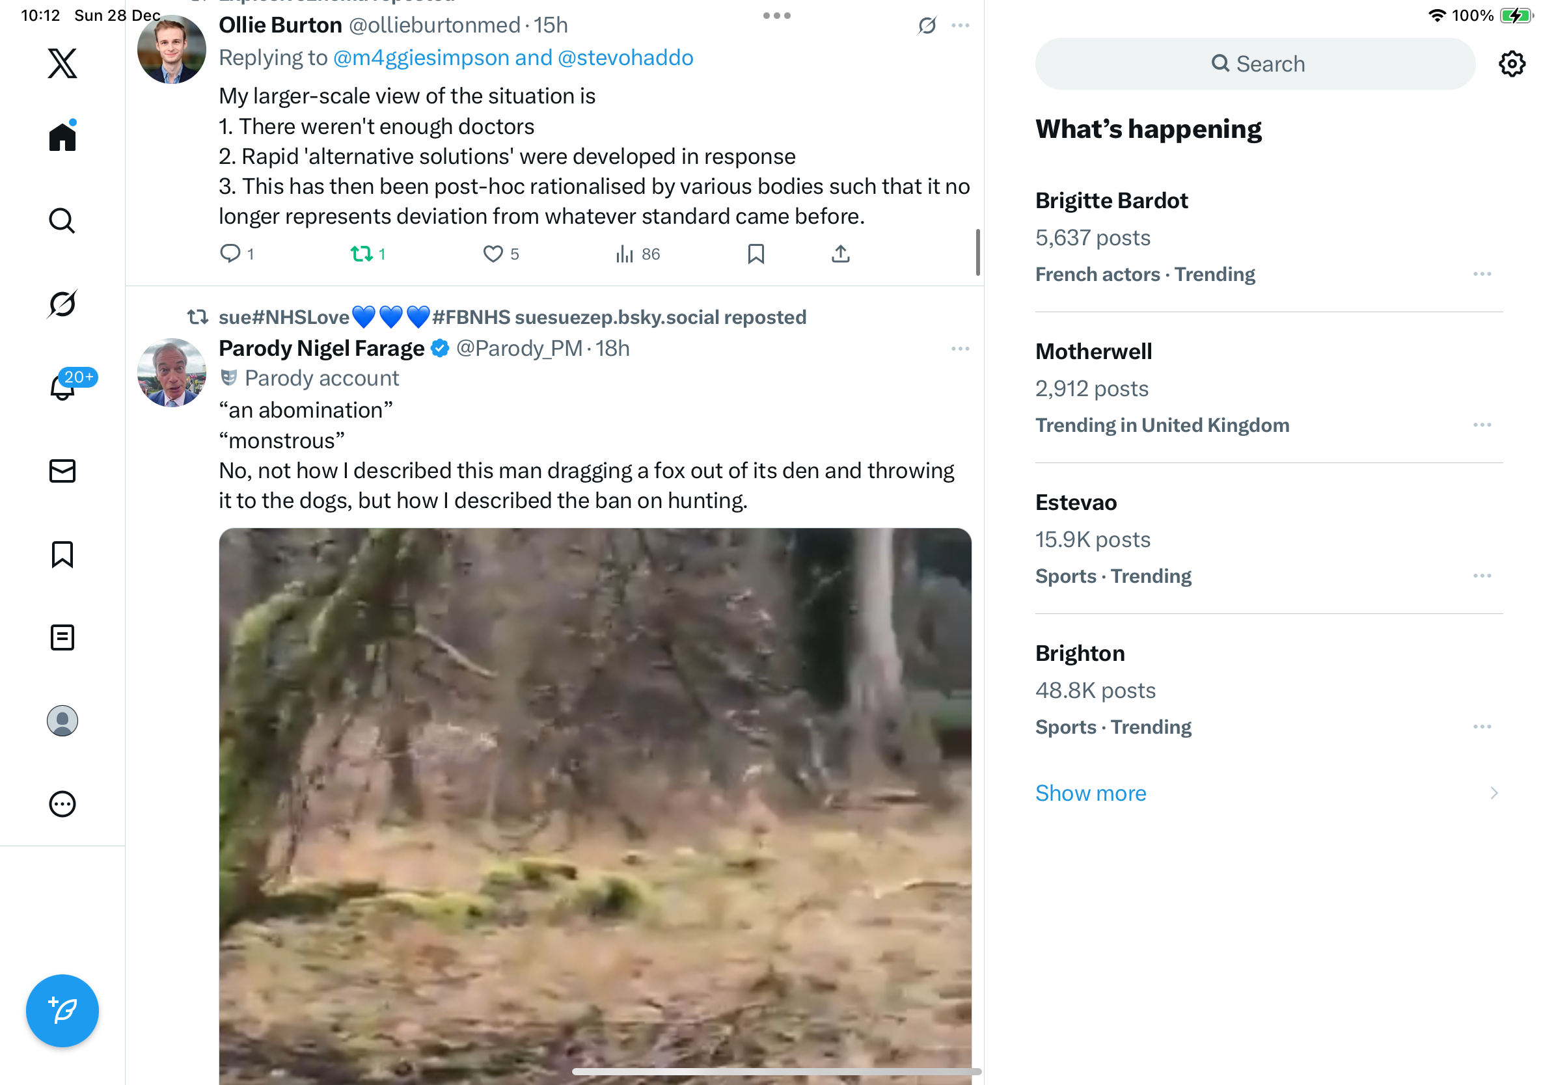The height and width of the screenshot is (1085, 1554).
Task: Click the video progress bar
Action: click(776, 1071)
